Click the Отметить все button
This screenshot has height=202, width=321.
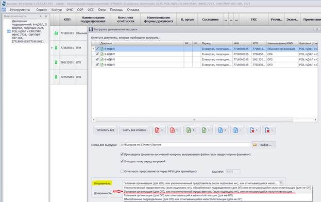click(x=106, y=130)
